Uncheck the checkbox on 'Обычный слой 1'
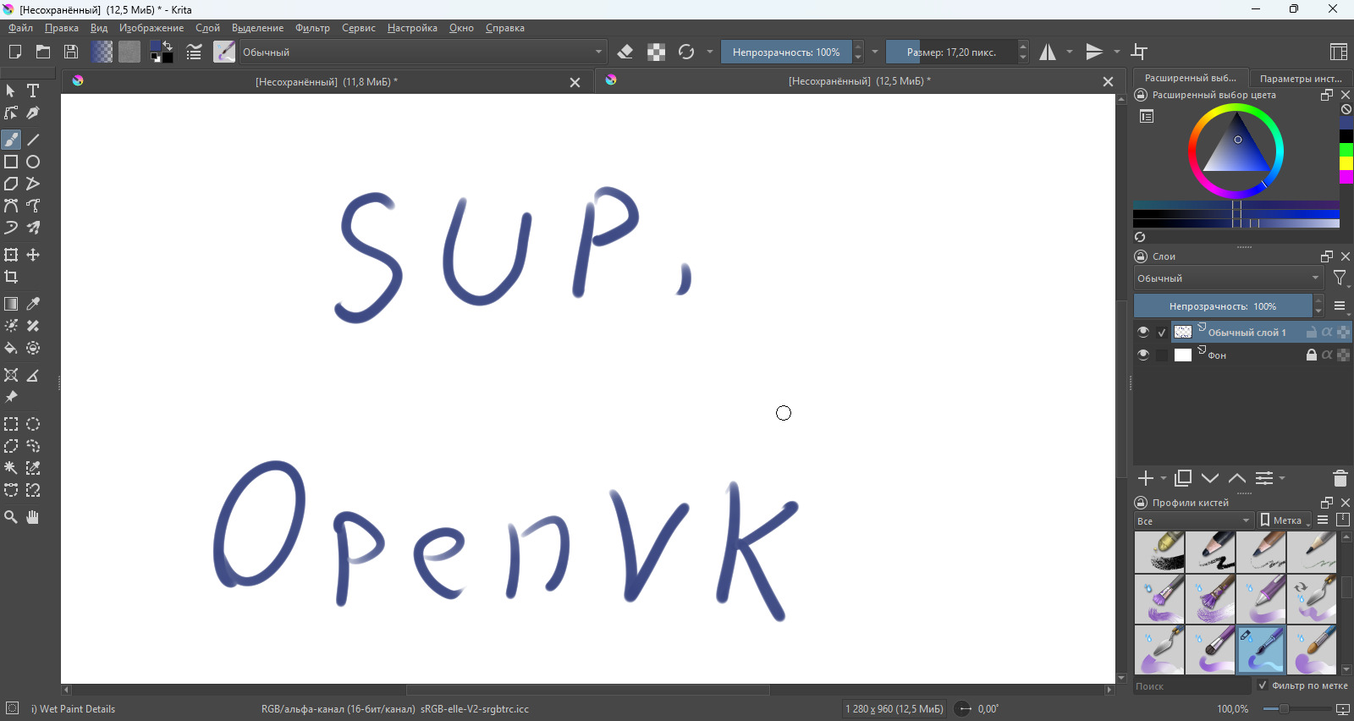 tap(1162, 333)
